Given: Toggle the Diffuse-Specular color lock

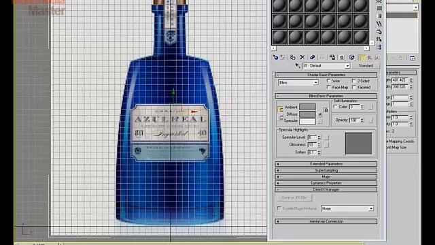Looking at the screenshot, I should click(x=281, y=118).
